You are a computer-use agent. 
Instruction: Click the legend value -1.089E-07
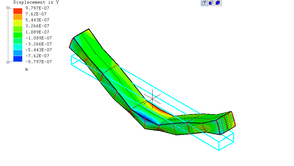tap(39, 38)
